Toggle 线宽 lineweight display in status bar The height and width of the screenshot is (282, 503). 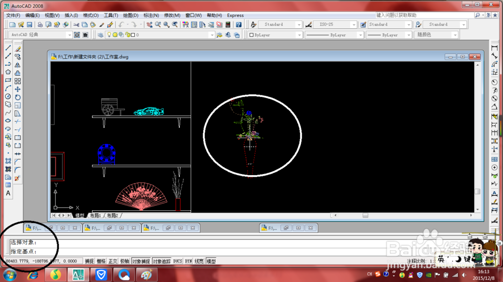click(x=199, y=261)
